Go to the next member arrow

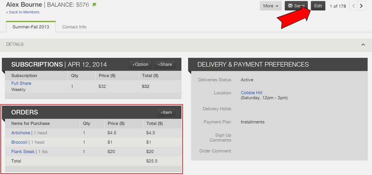pyautogui.click(x=361, y=6)
